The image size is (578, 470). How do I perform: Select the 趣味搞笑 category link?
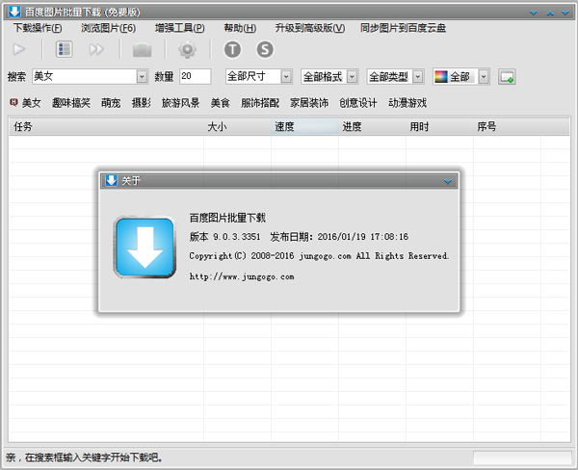point(70,103)
